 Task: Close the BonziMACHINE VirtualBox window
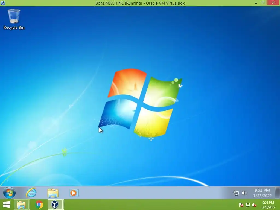tap(273, 3)
